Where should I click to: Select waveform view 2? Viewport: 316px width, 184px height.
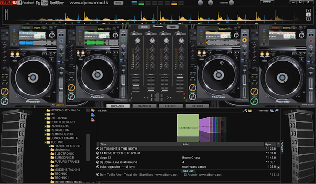coord(308,15)
